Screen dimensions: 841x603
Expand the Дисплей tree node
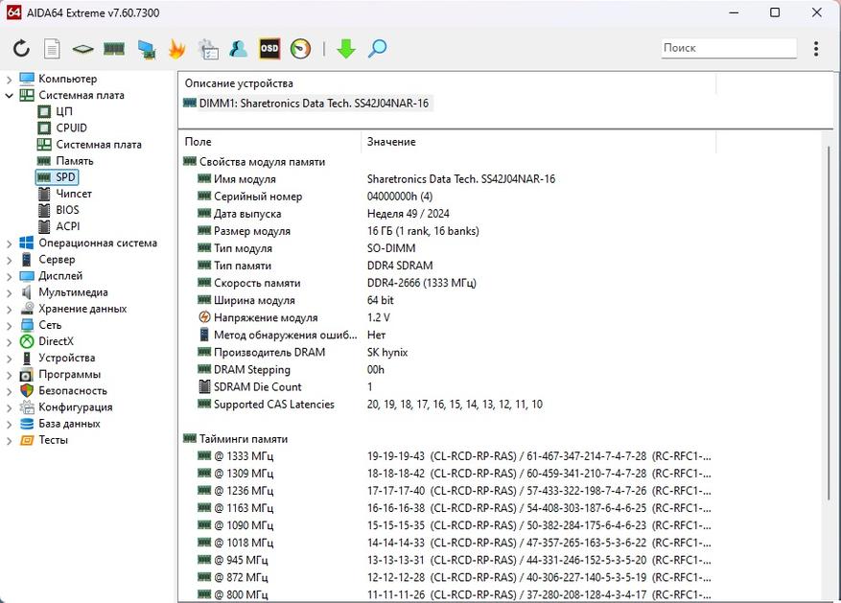10,277
